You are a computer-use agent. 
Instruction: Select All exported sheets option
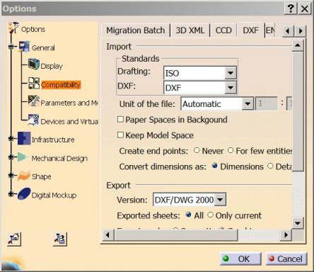[188, 215]
